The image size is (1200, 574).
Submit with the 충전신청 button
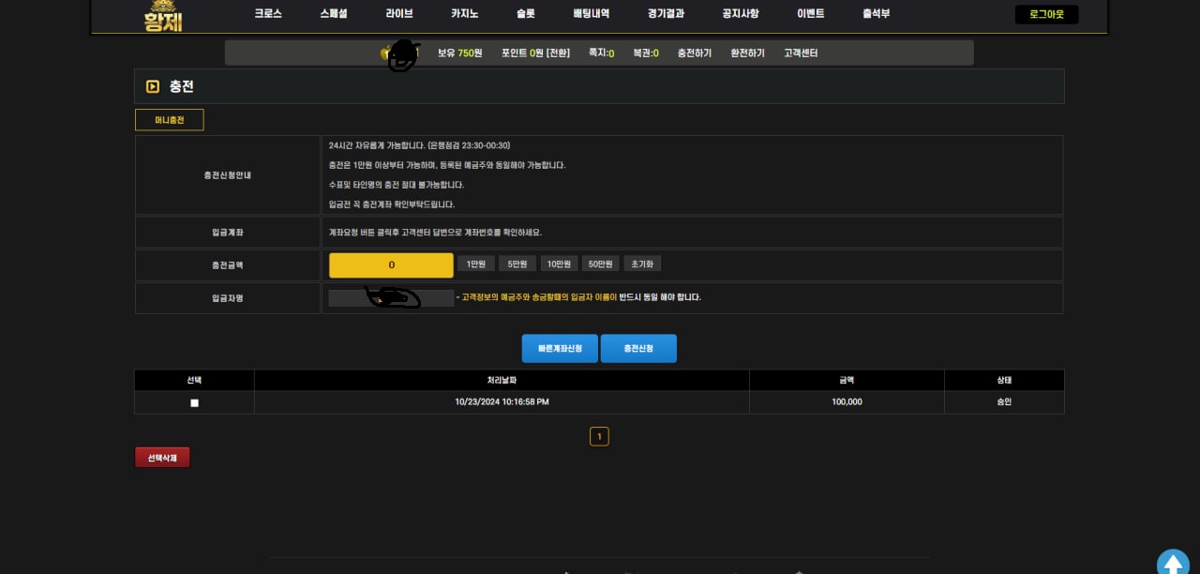(x=638, y=348)
